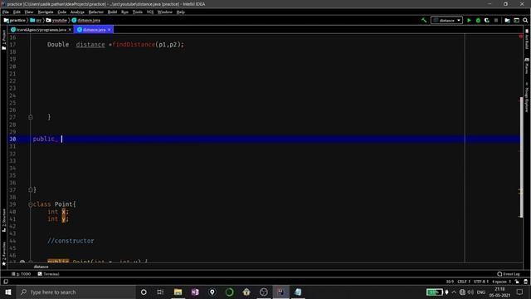Viewport: 531px width, 299px height.
Task: Click the Type here to search box
Action: point(76,292)
